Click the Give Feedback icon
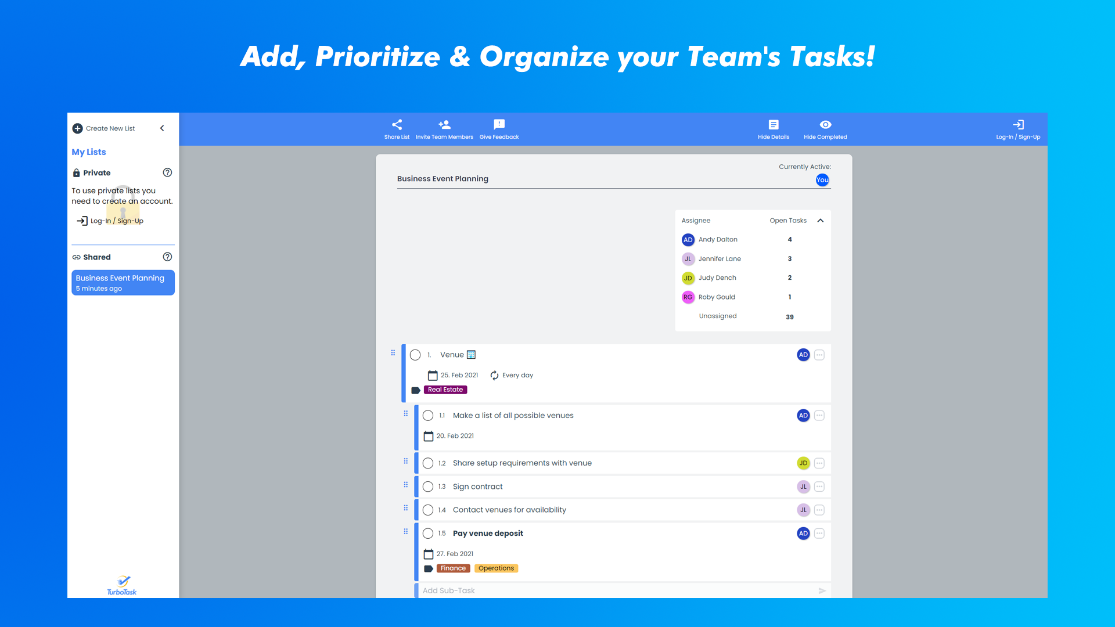 (498, 124)
